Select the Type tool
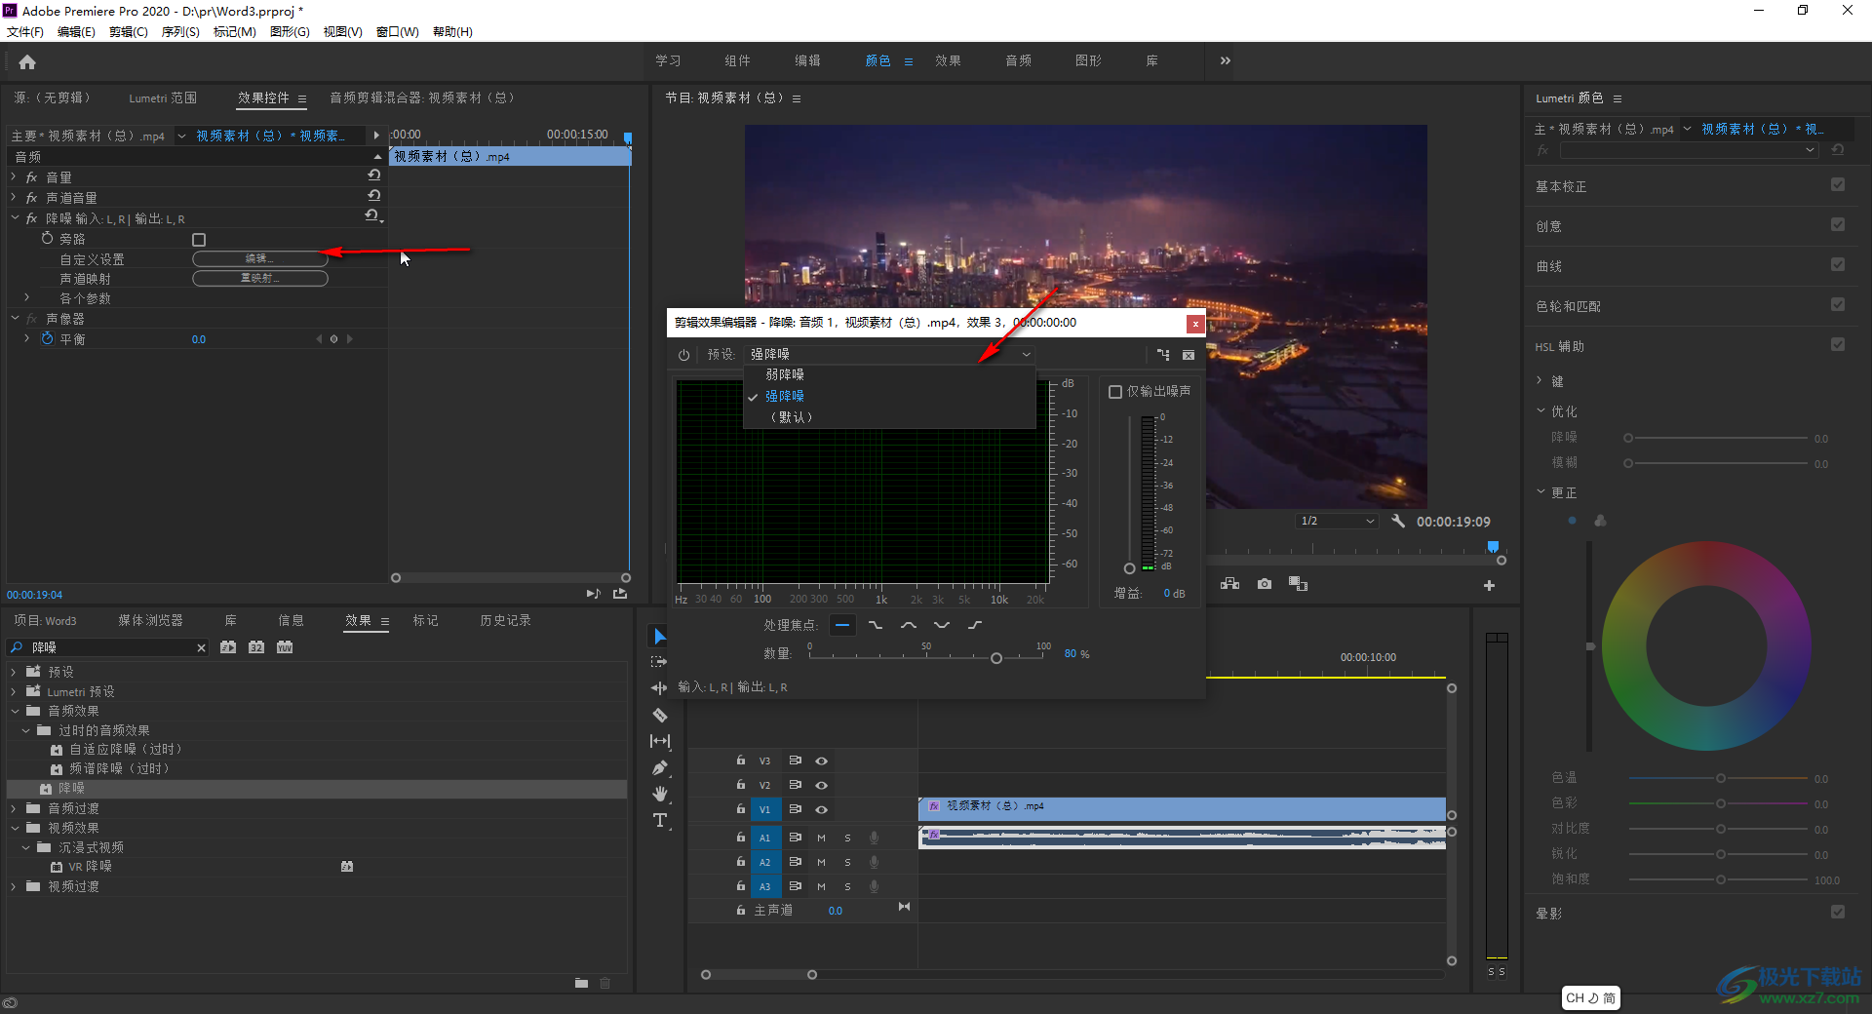Image resolution: width=1872 pixels, height=1014 pixels. [660, 820]
